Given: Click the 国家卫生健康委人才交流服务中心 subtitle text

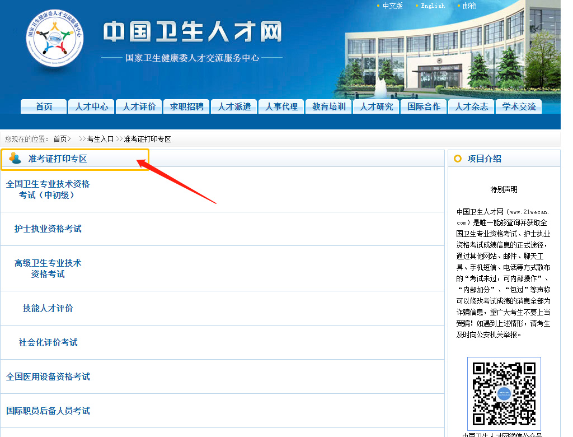Looking at the screenshot, I should (192, 58).
